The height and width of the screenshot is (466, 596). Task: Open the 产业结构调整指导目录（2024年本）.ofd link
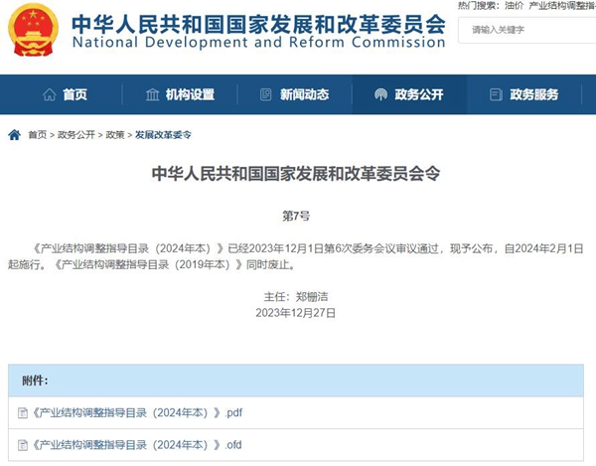(137, 444)
